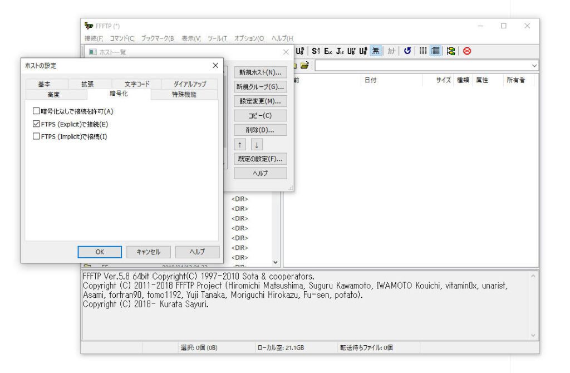Viewport: 570px width, 373px height.
Task: Click into the remote path input field
Action: click(x=422, y=66)
